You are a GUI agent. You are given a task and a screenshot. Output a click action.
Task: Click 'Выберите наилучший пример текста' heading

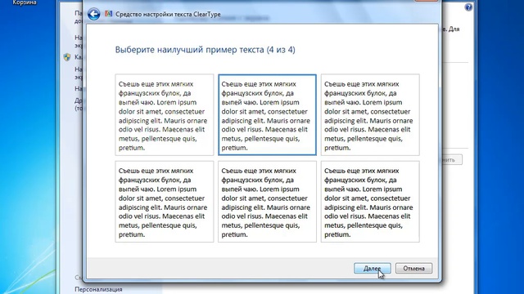[206, 50]
